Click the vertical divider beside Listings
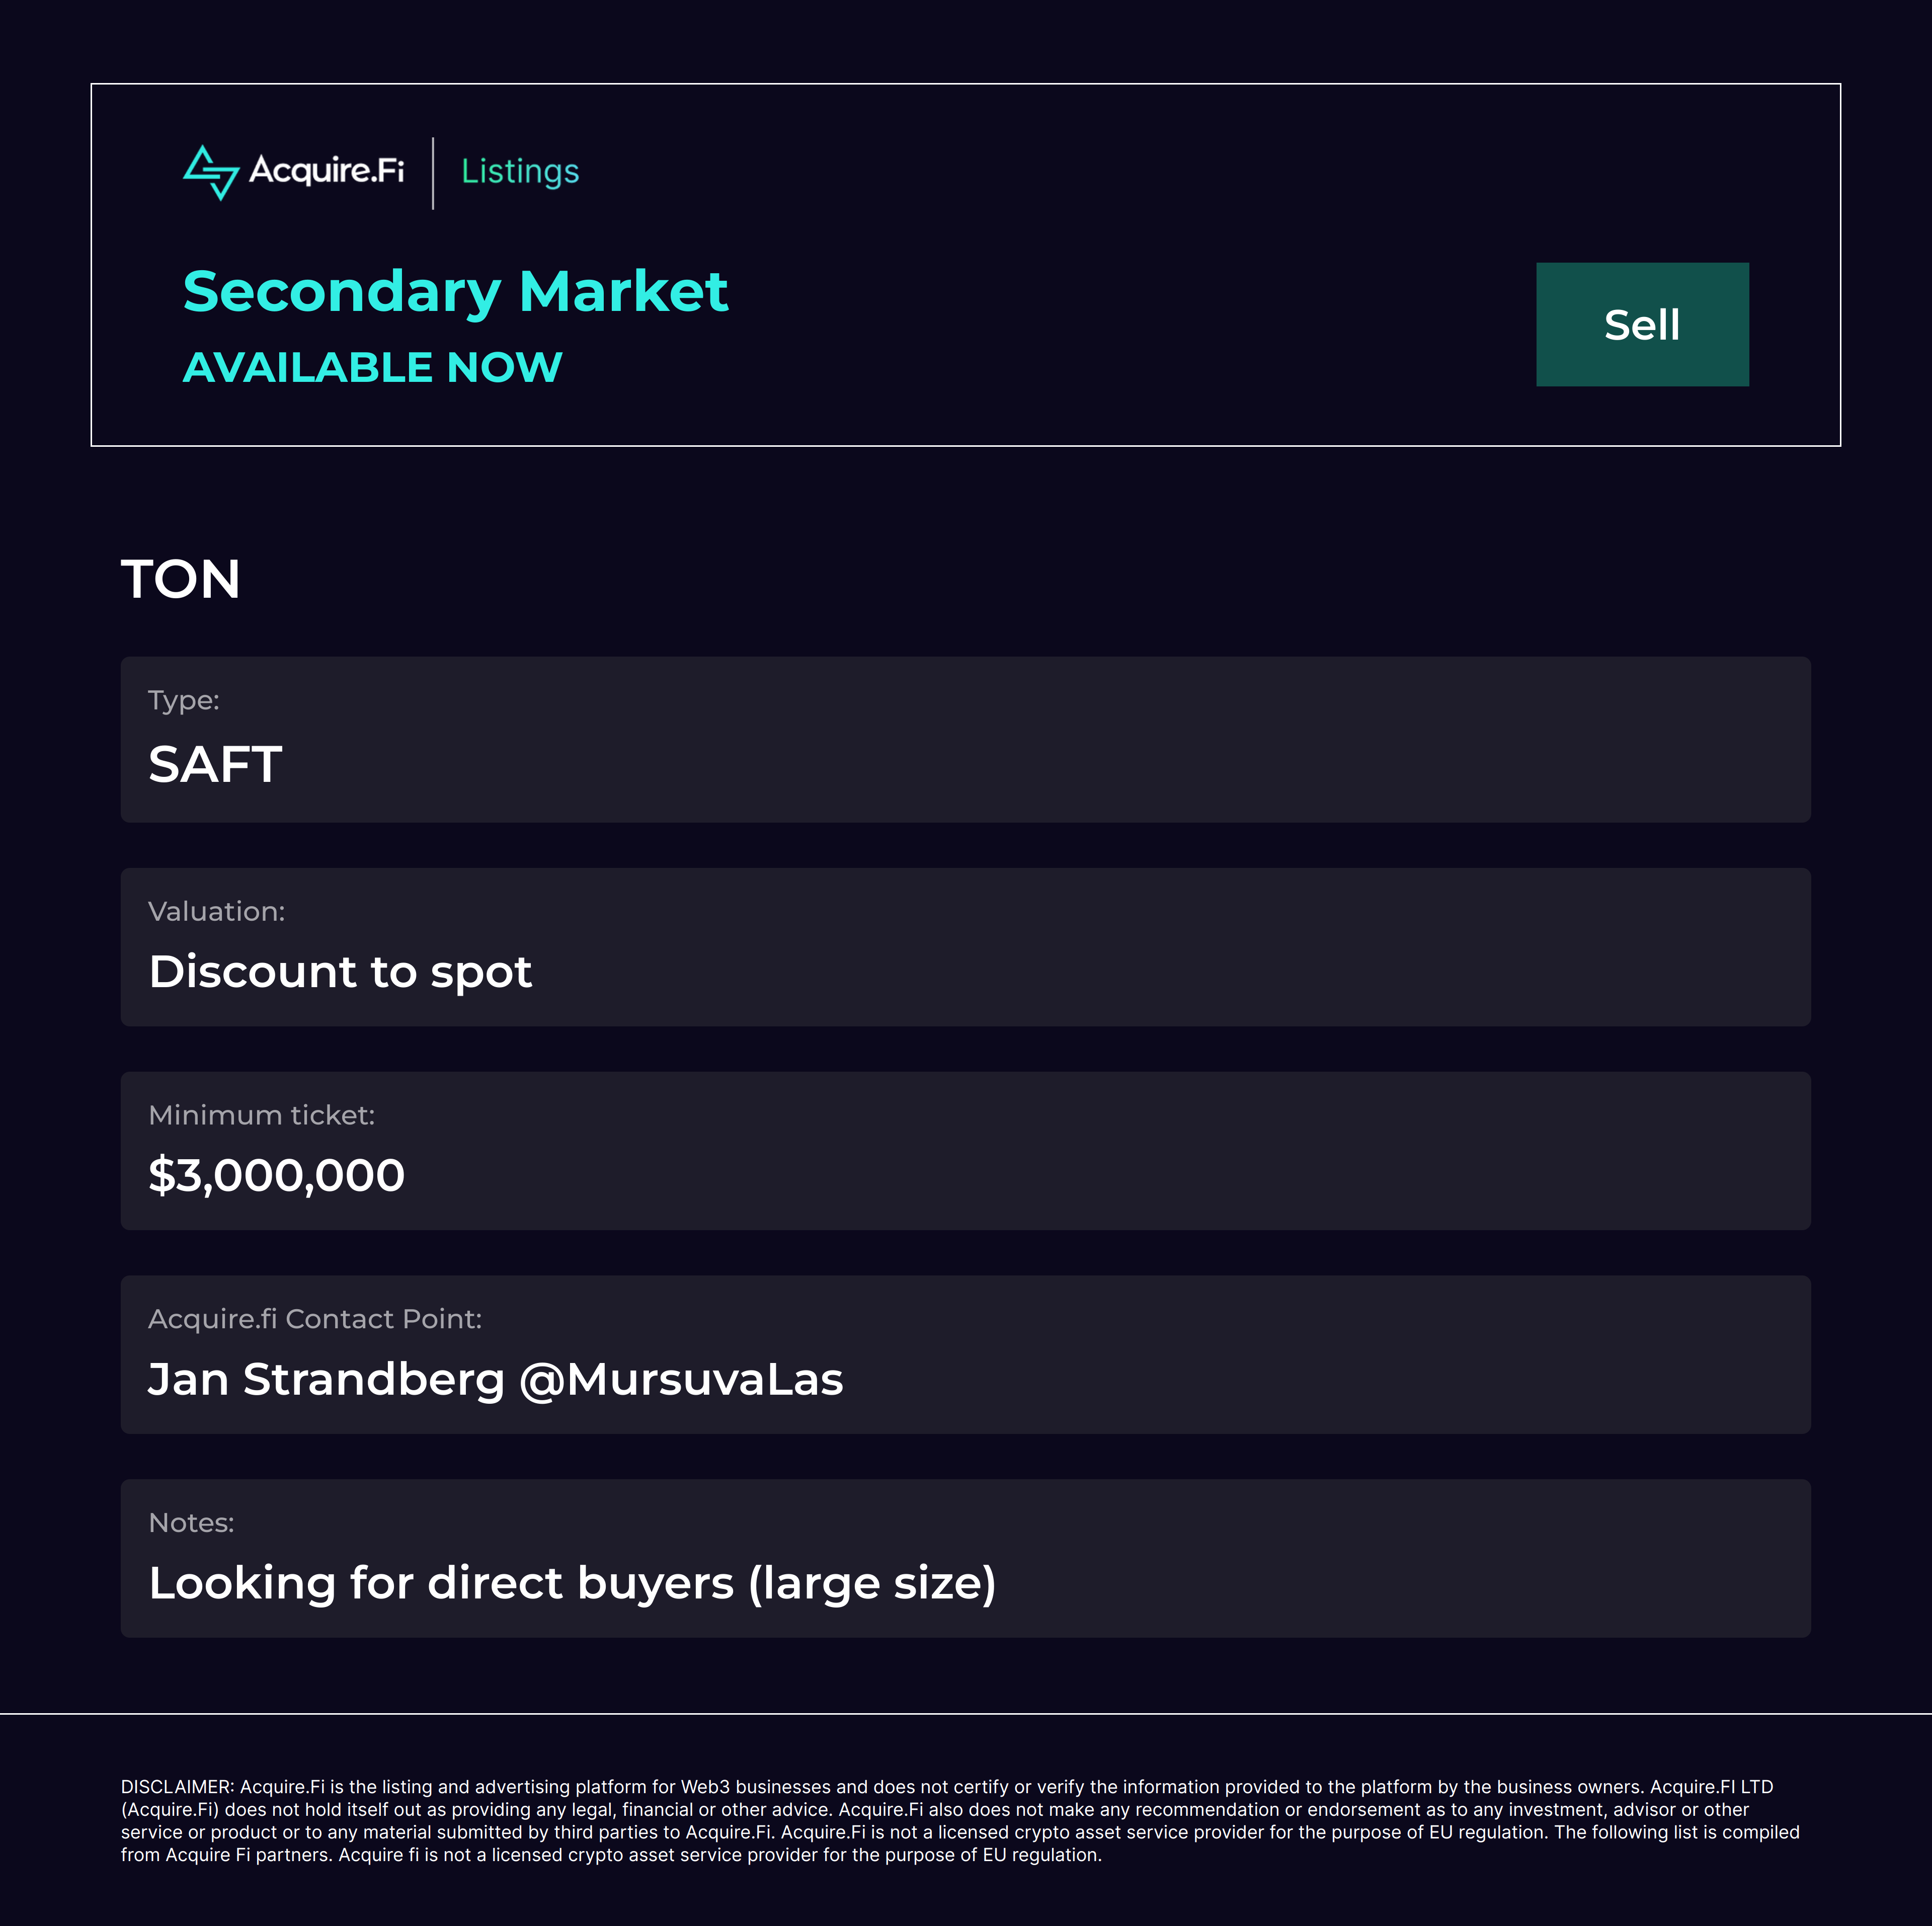The width and height of the screenshot is (1932, 1926). coord(433,173)
